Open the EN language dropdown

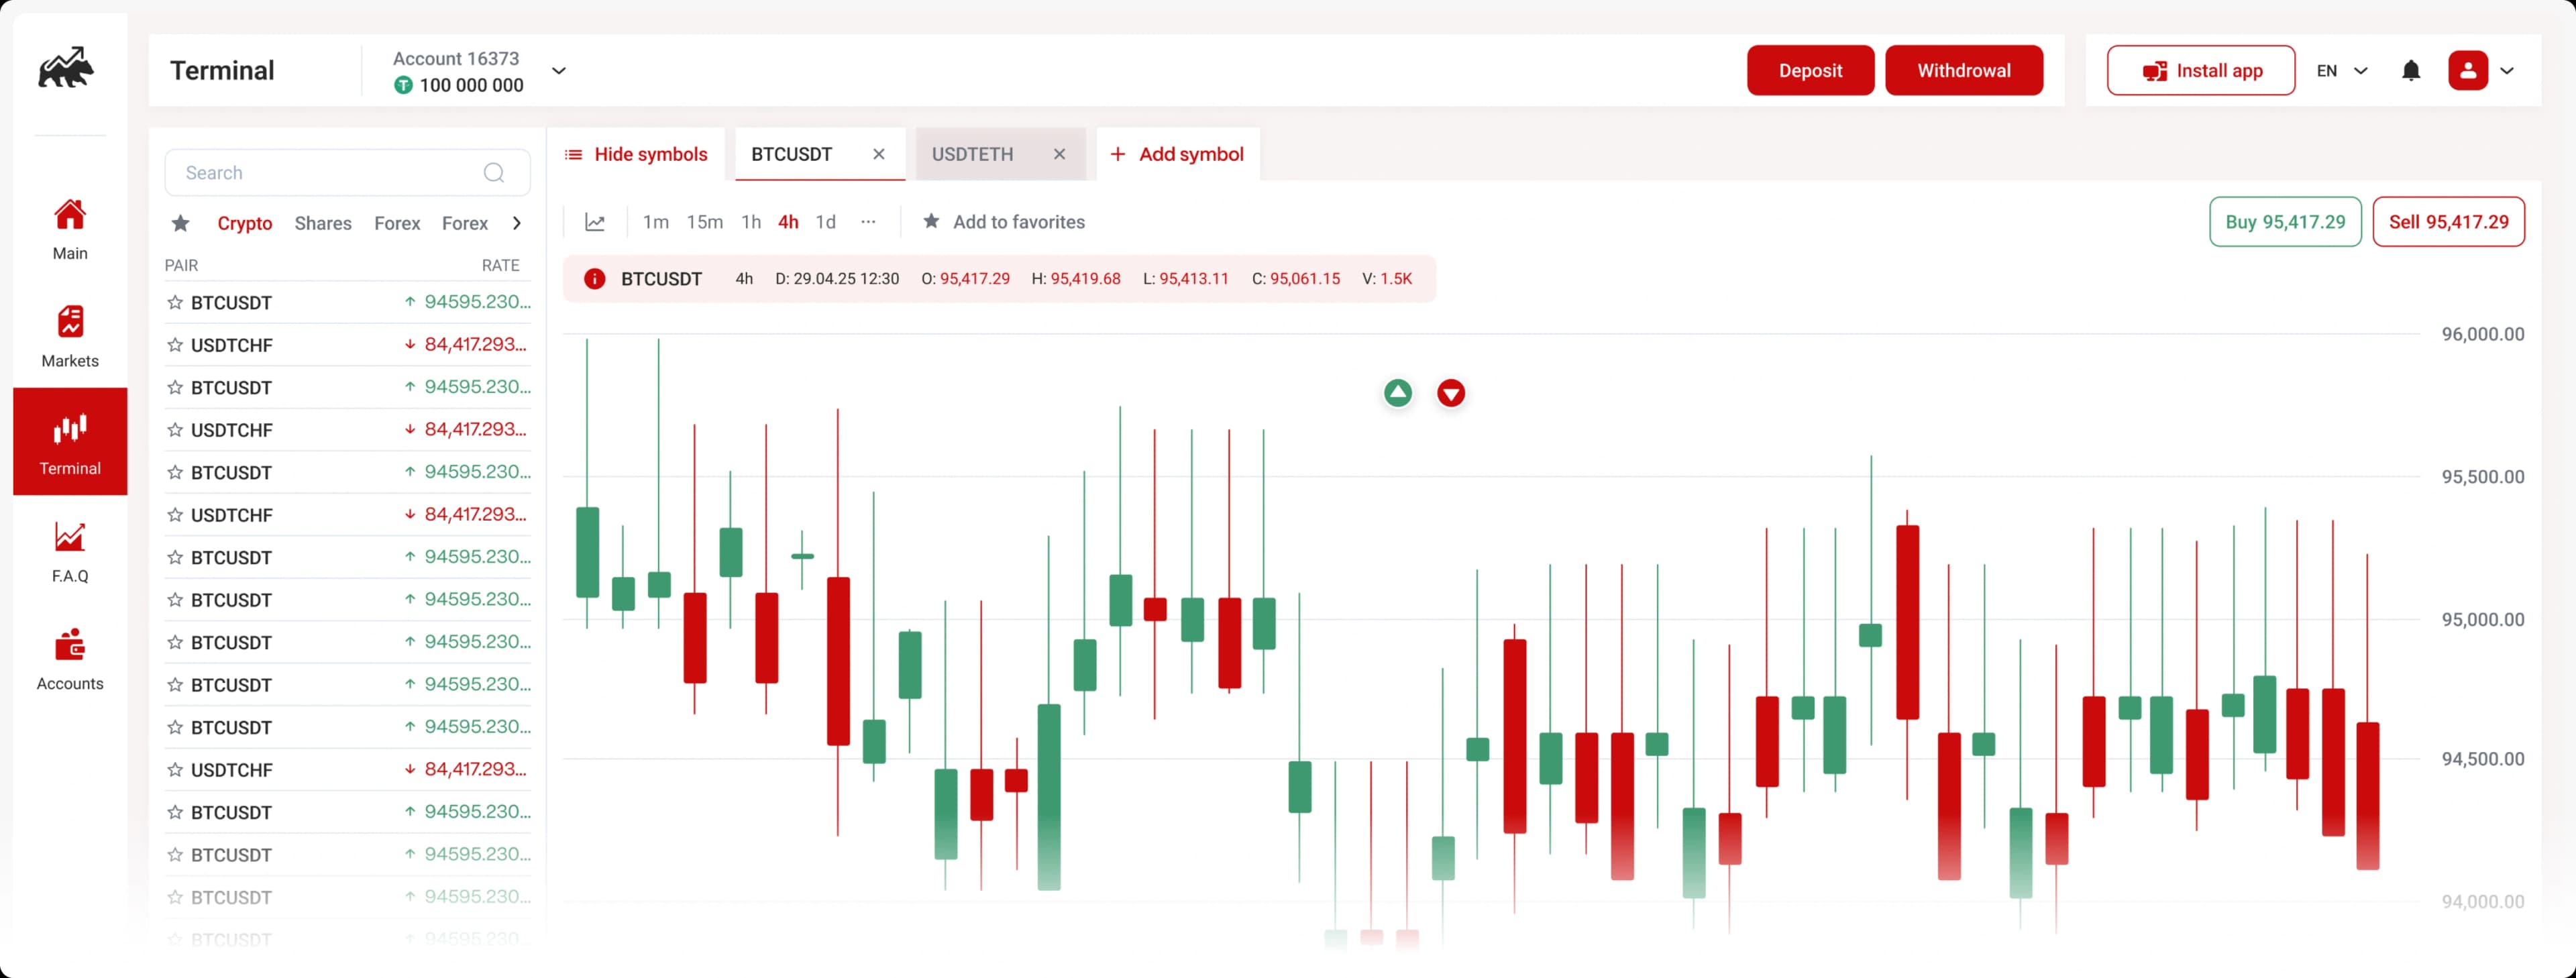[2340, 70]
